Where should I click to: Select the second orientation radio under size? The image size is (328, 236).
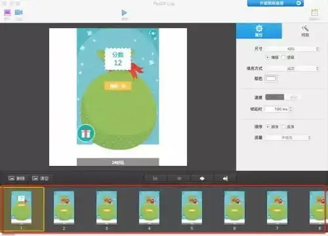(283, 57)
